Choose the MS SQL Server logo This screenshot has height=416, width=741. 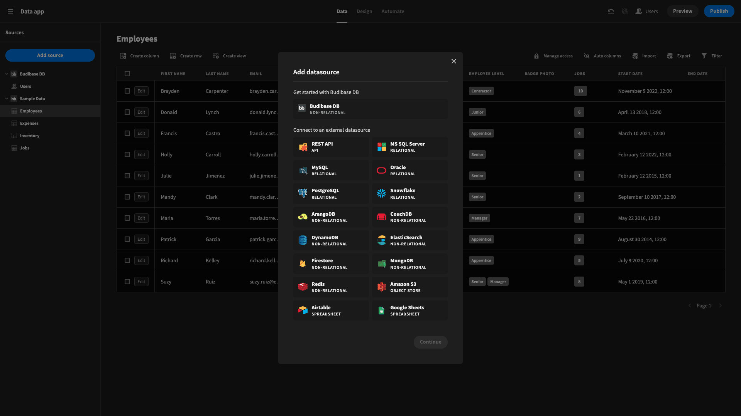click(381, 147)
